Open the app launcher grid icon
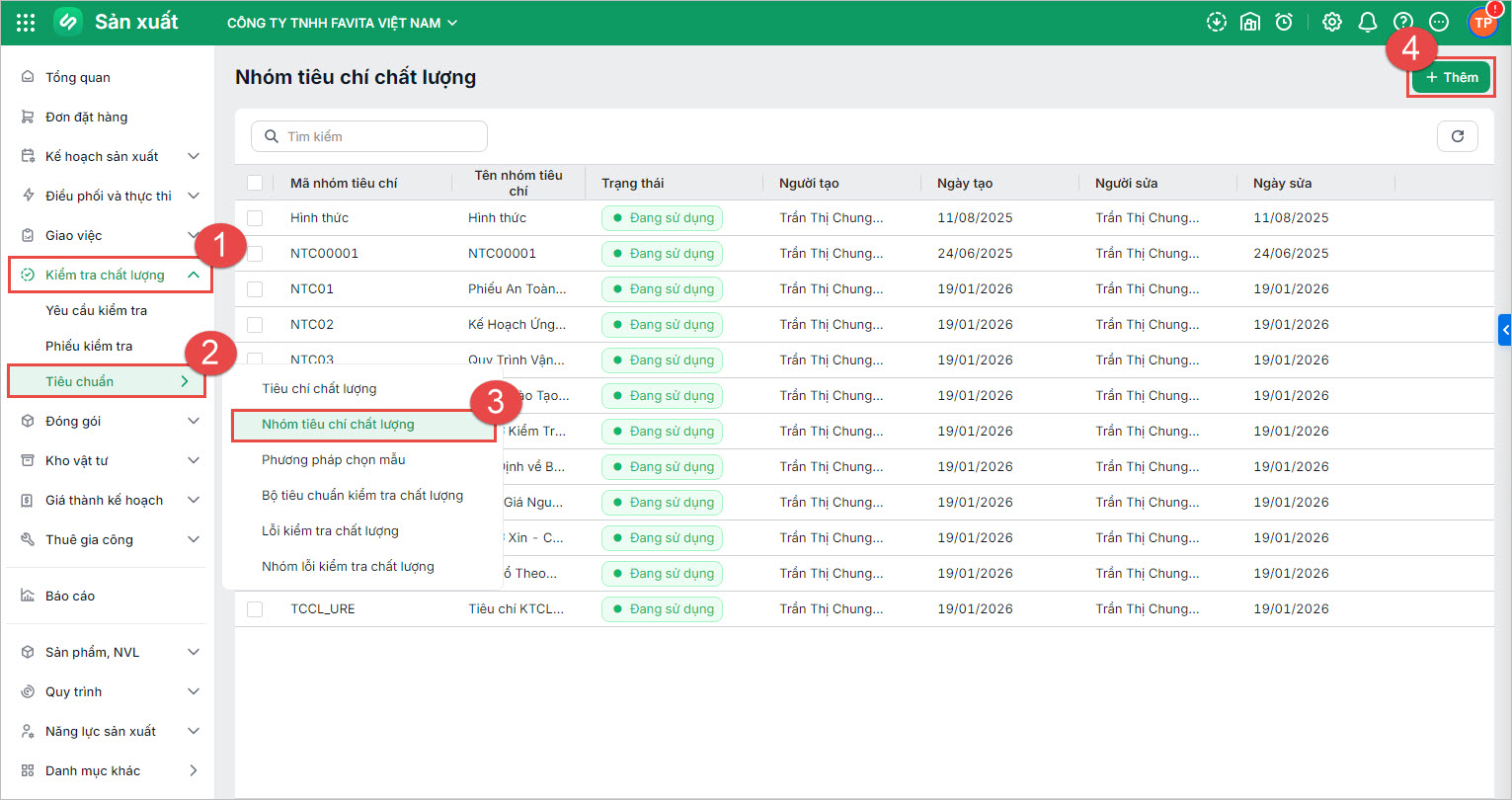This screenshot has width=1512, height=800. click(27, 22)
